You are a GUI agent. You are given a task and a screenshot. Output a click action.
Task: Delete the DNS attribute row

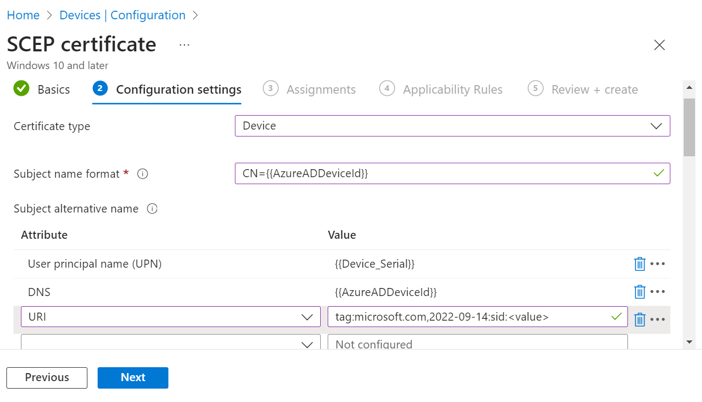(x=639, y=292)
